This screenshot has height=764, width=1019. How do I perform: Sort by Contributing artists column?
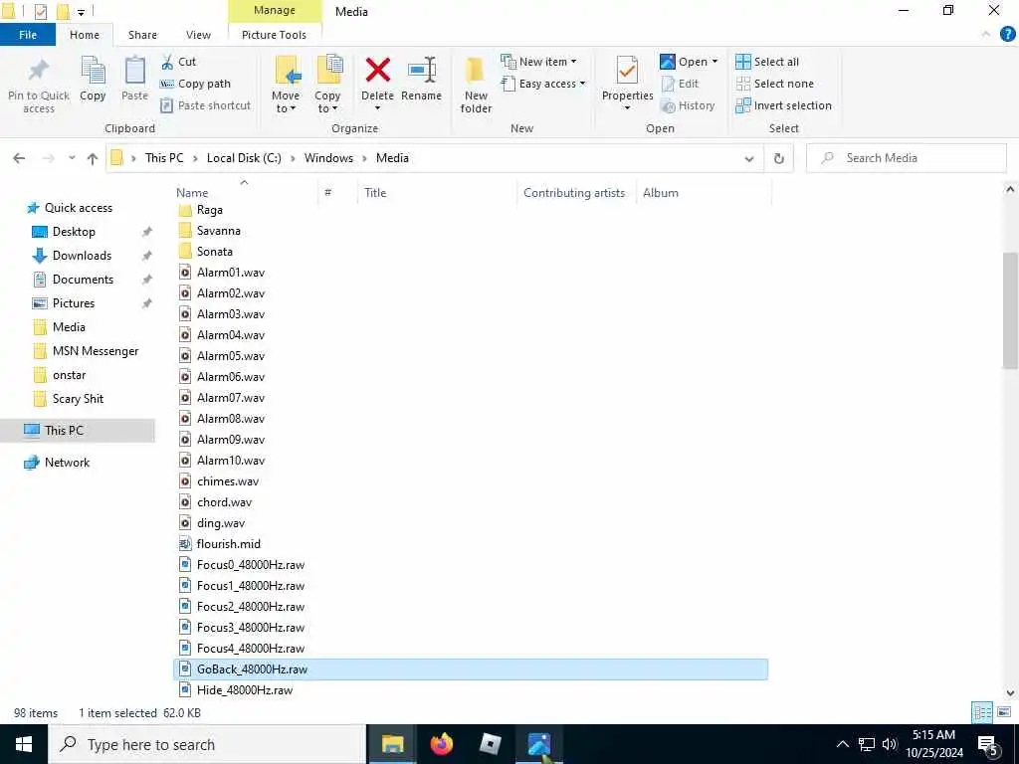(x=575, y=193)
